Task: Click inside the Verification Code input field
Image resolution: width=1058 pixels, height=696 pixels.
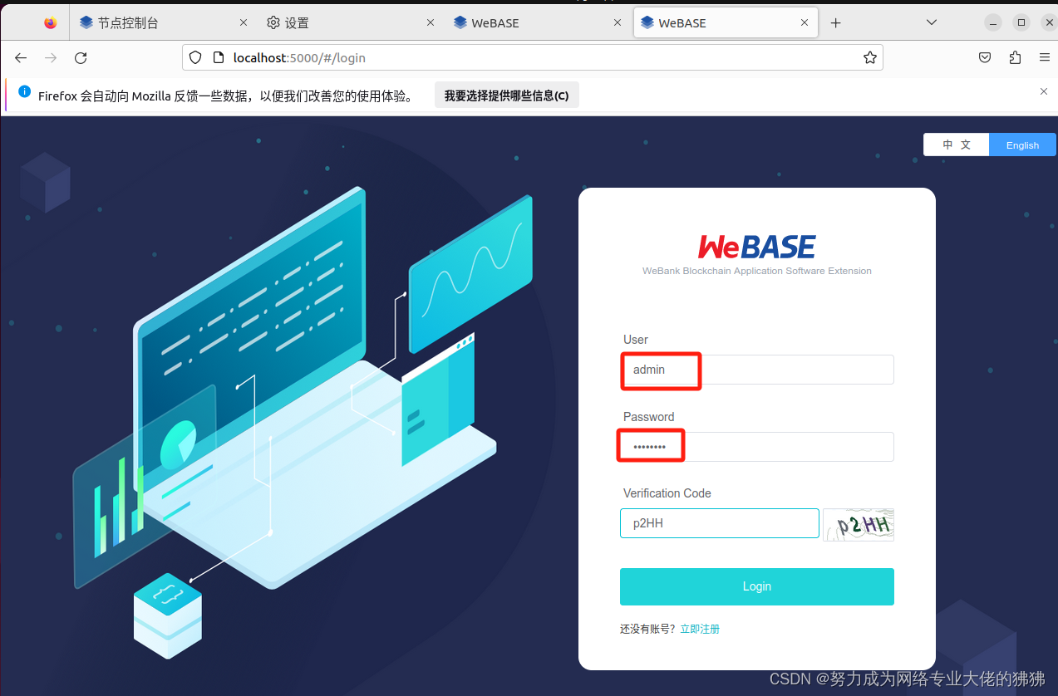Action: tap(719, 522)
